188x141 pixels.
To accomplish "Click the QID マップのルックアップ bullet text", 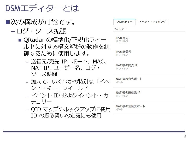I will click(x=71, y=112).
